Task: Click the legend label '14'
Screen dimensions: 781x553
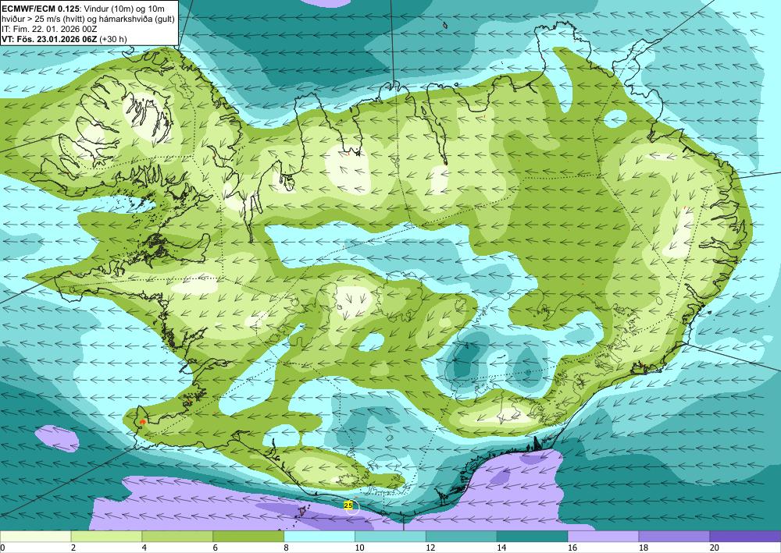Action: 501,548
